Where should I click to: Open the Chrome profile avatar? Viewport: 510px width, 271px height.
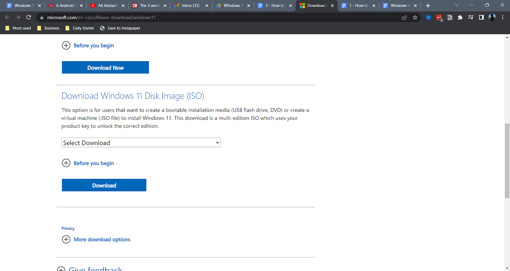point(492,17)
